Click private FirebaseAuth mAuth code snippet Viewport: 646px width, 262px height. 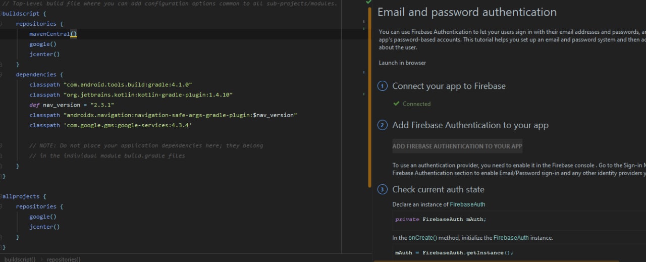441,220
